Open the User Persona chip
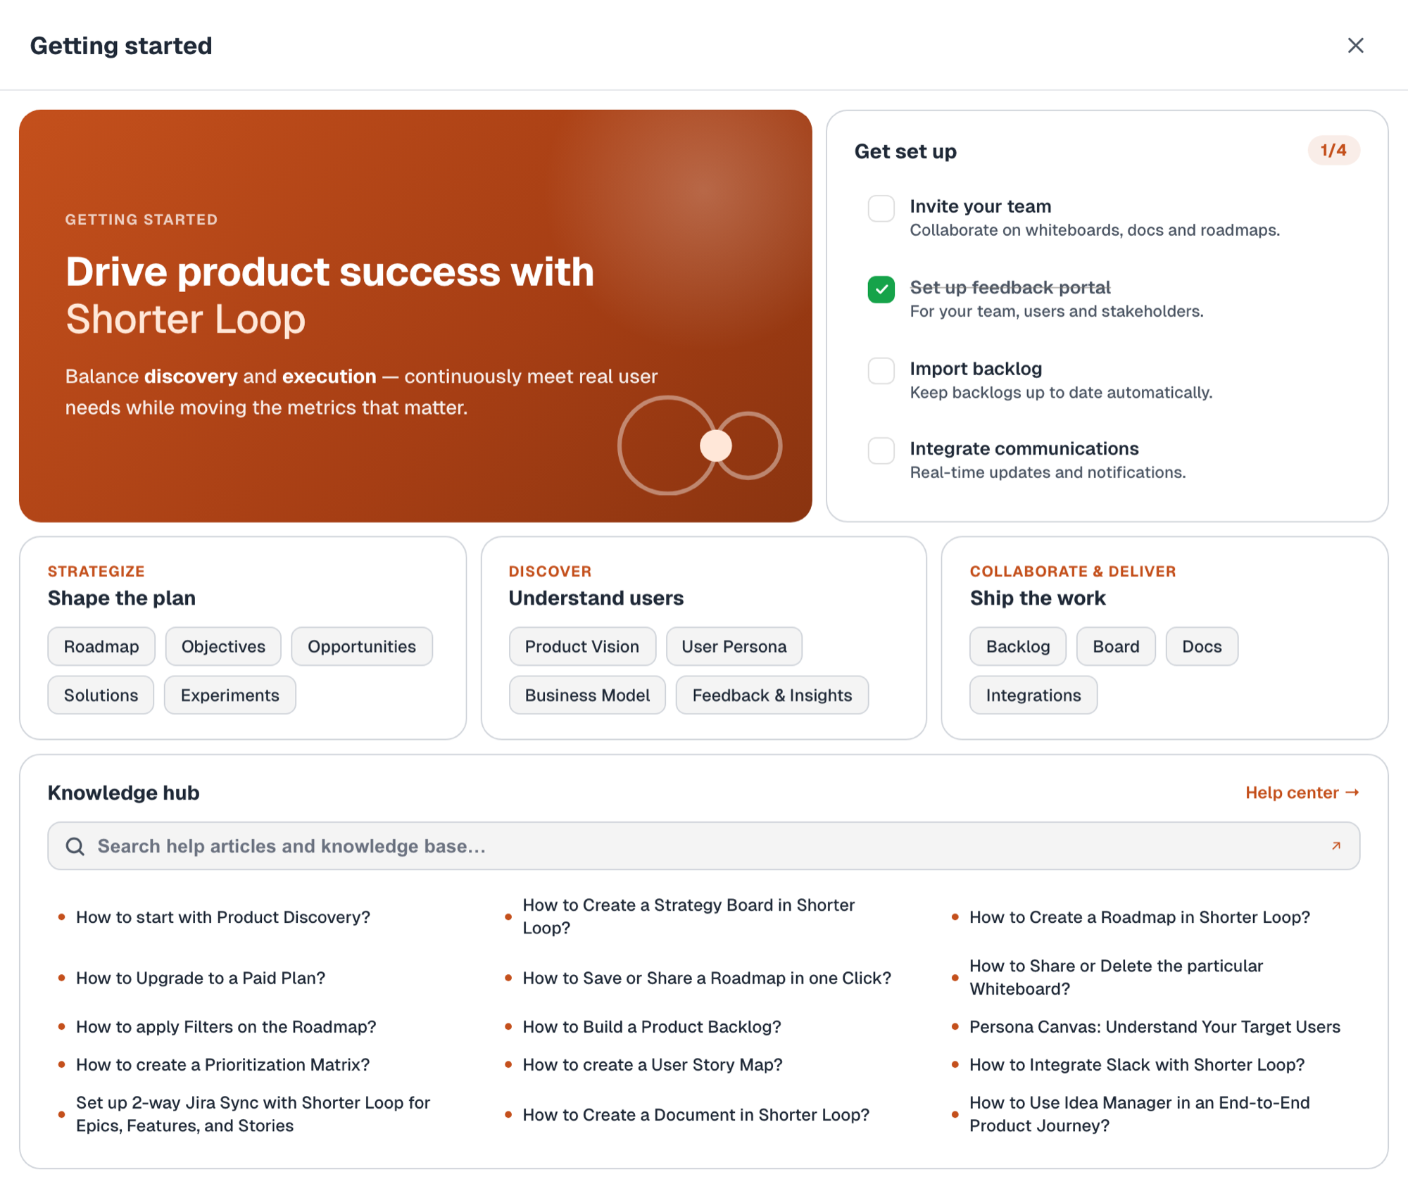The height and width of the screenshot is (1191, 1408). [x=734, y=646]
